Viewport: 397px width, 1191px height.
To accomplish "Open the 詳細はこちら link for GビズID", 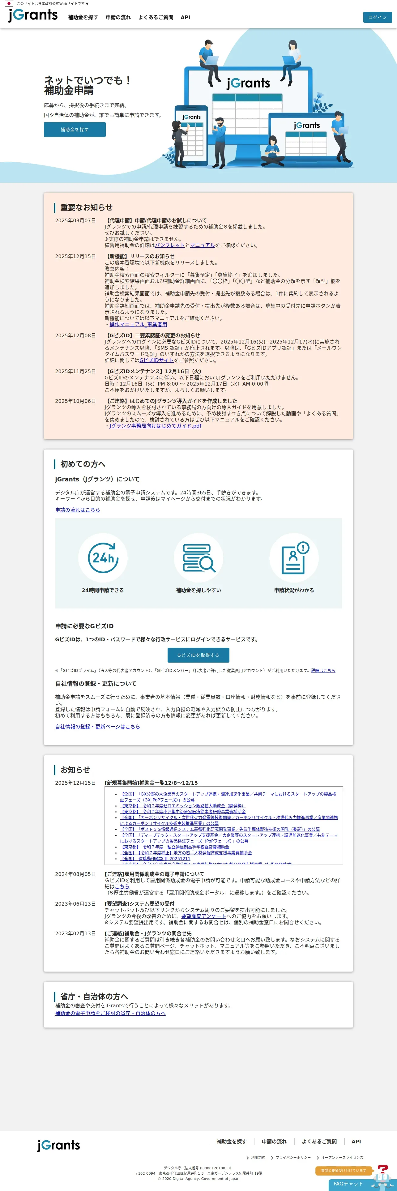I will point(323,670).
